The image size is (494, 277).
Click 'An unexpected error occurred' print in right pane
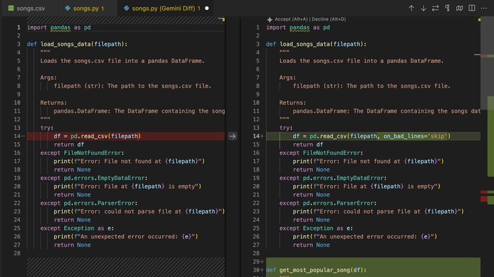coord(365,236)
